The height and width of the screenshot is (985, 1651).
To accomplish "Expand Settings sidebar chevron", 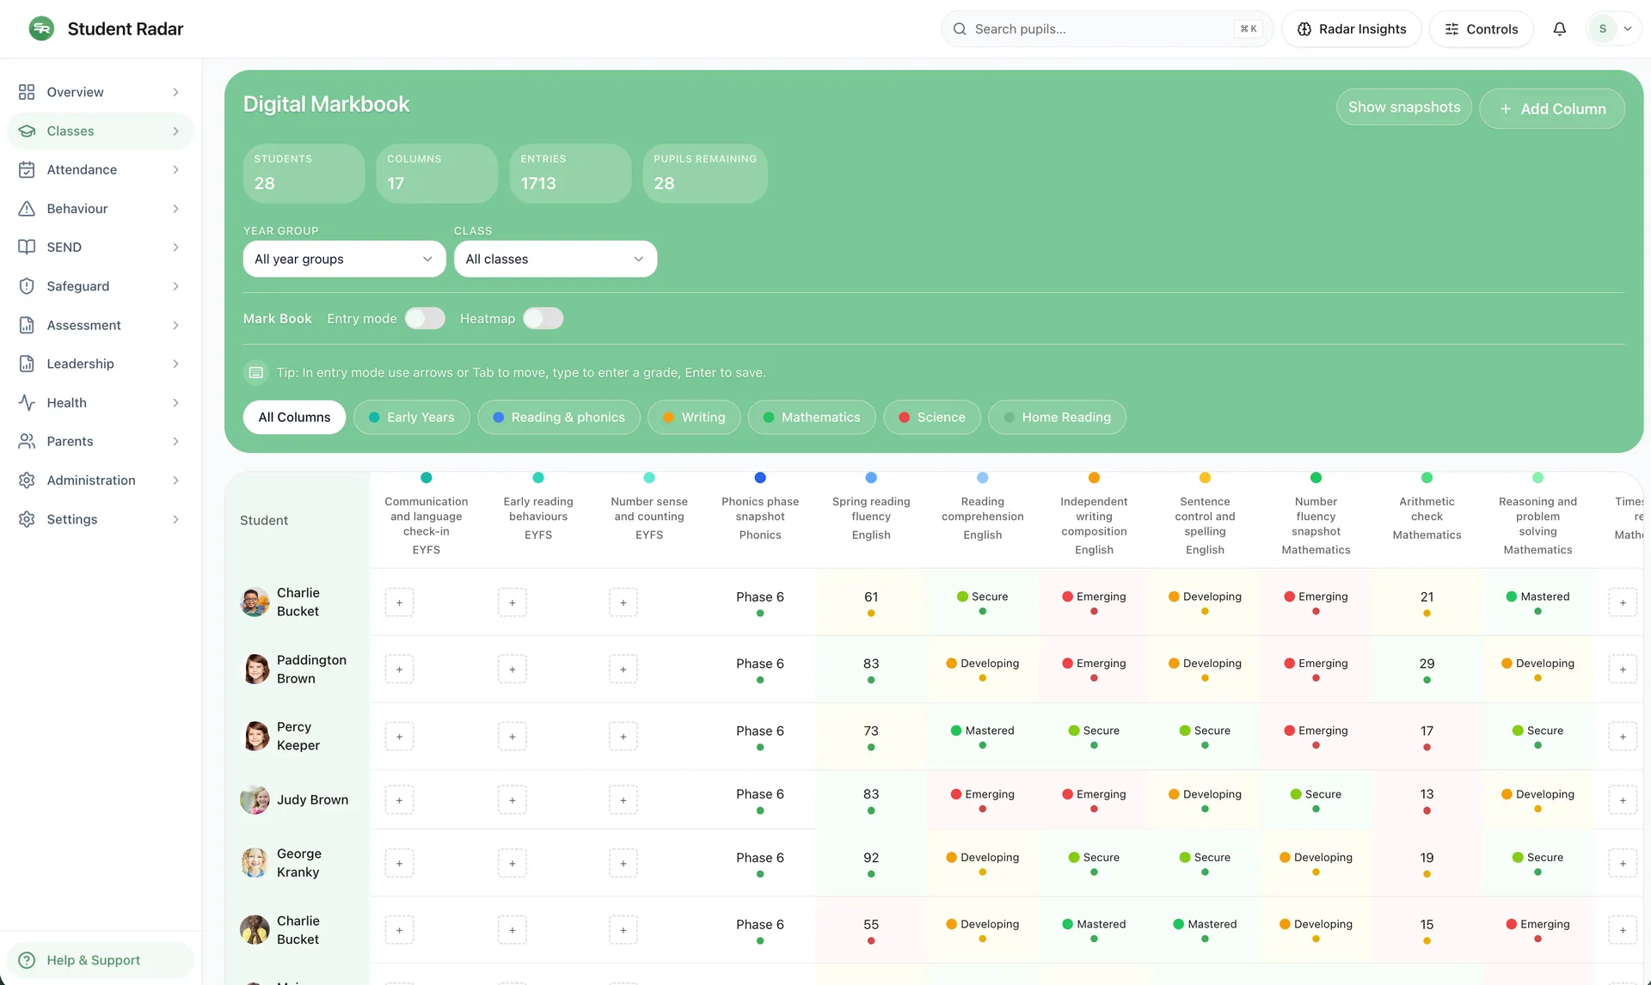I will click(175, 519).
